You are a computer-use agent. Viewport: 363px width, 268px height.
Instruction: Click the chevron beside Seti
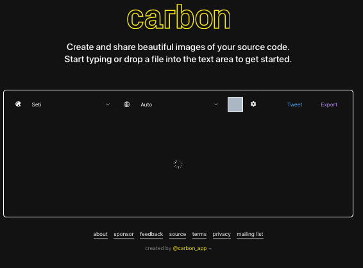click(108, 105)
